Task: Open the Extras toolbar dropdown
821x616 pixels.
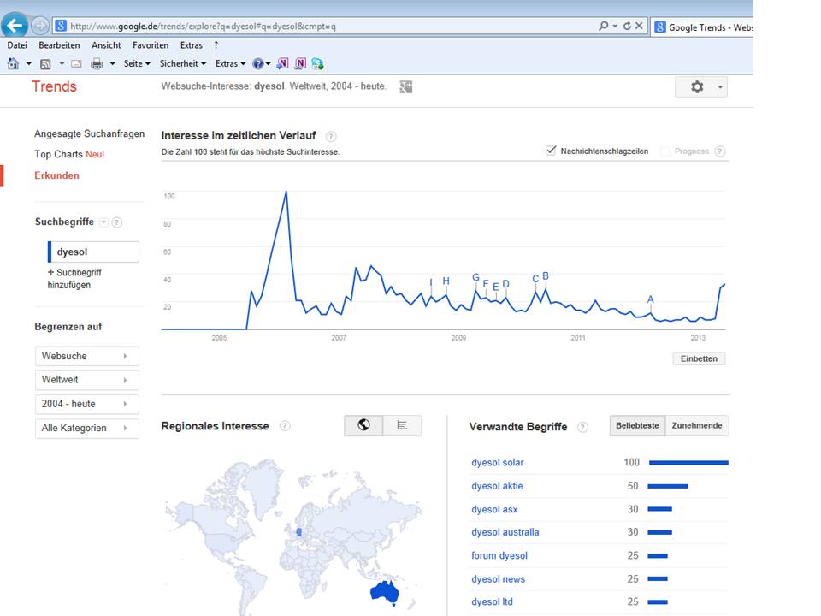Action: [230, 64]
